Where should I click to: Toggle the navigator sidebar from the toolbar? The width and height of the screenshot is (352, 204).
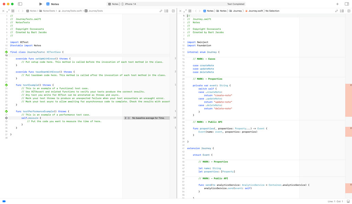tap(20, 4)
